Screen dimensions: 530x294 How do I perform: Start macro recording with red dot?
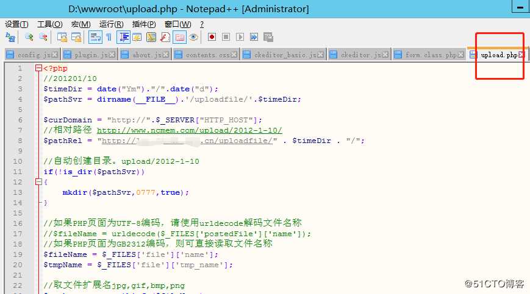point(212,37)
